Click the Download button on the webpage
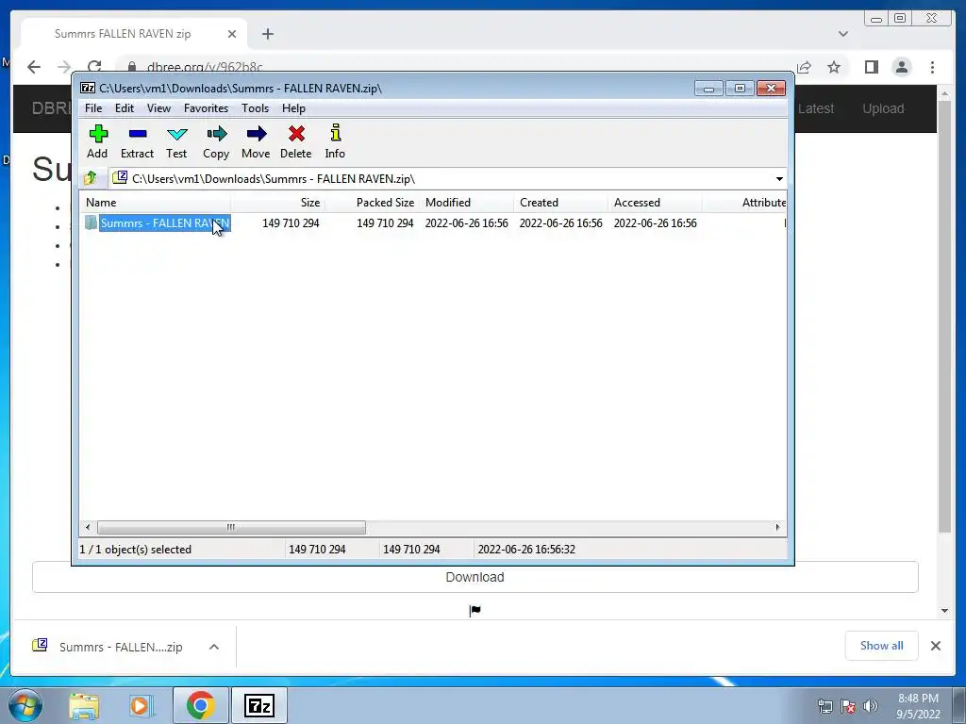 pyautogui.click(x=475, y=577)
